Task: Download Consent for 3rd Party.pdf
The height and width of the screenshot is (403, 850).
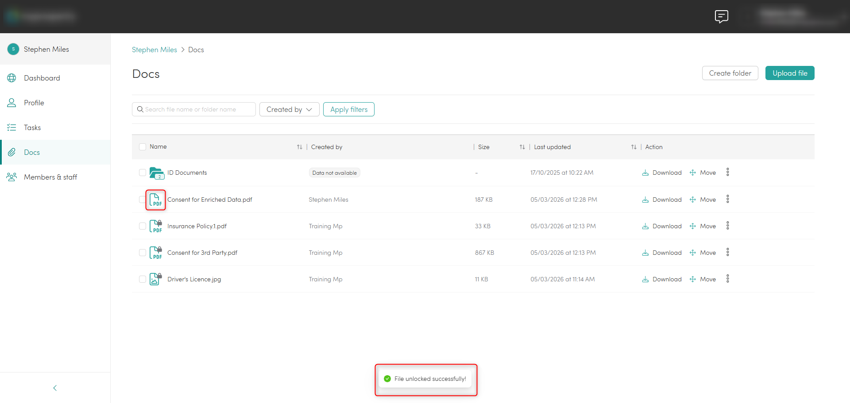Action: [662, 253]
